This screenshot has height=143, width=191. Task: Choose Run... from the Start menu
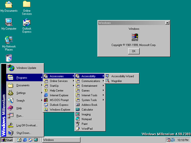(24, 116)
